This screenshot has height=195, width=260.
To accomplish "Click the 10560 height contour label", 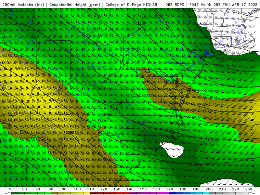I will pos(69,132).
